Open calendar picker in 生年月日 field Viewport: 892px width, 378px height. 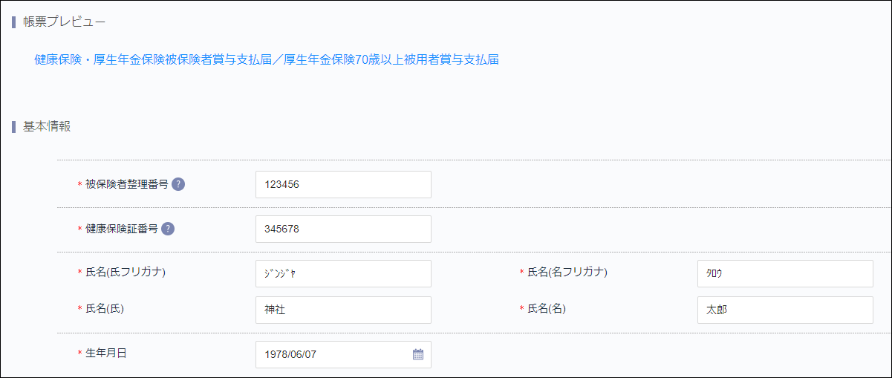pos(418,354)
